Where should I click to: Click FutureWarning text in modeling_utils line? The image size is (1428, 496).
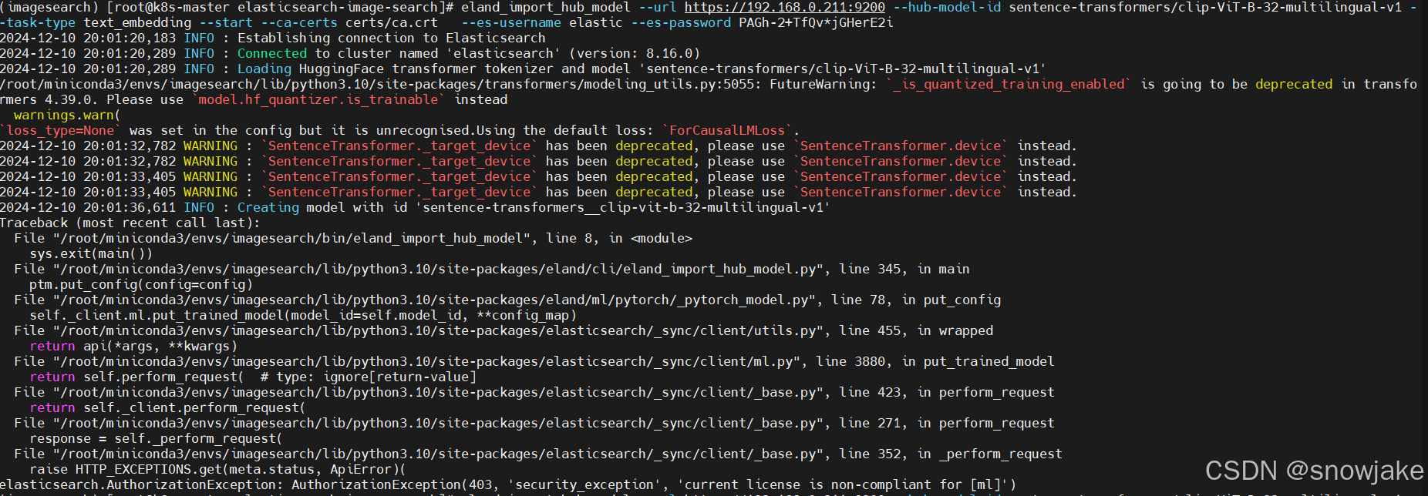pyautogui.click(x=823, y=85)
